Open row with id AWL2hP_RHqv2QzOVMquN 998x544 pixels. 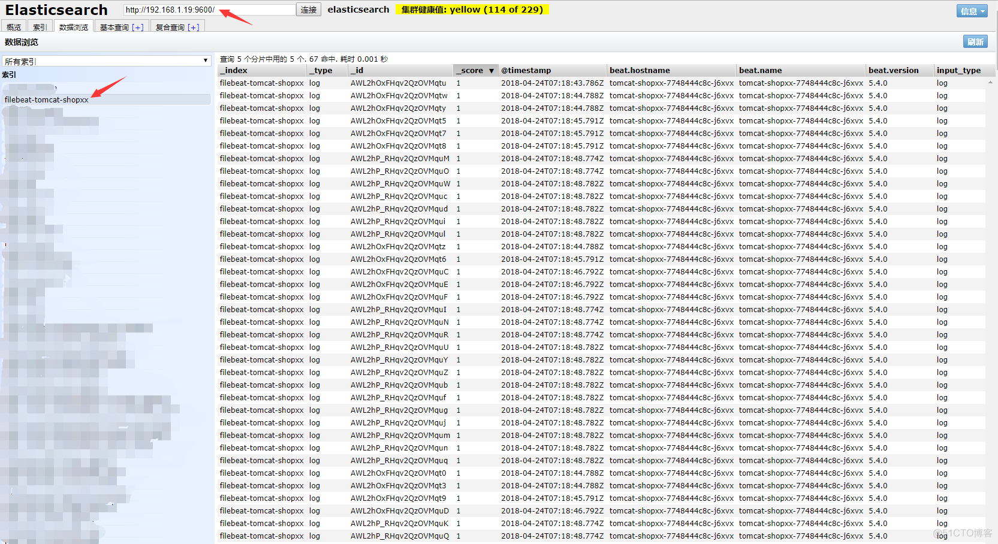[602, 322]
